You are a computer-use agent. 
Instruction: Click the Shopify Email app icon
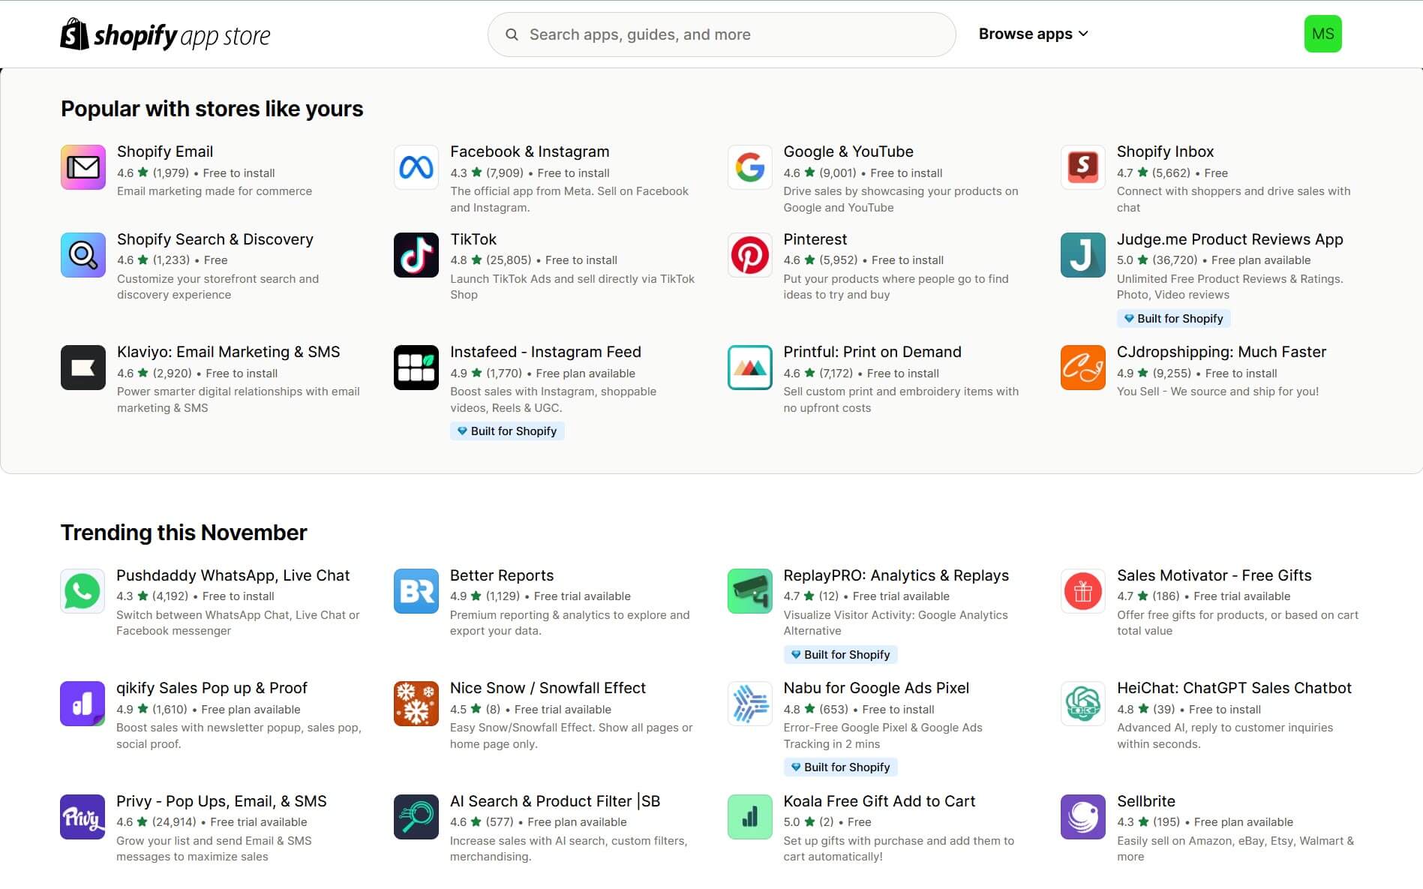83,167
